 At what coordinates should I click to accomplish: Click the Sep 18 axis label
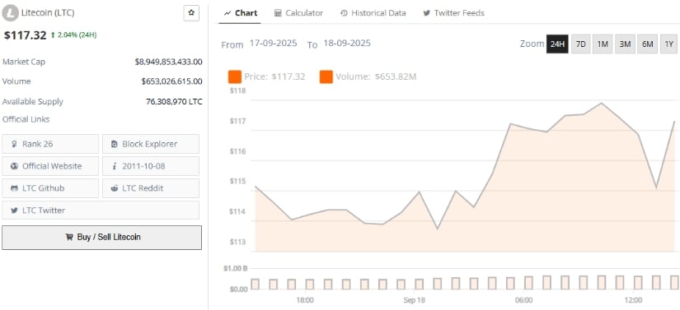pos(414,300)
